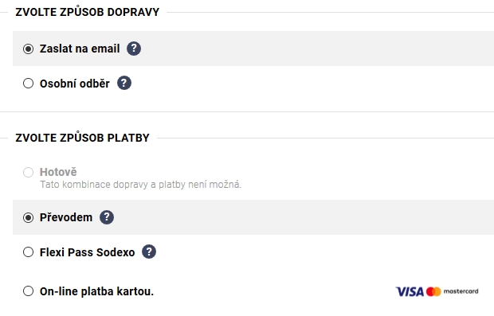Open help icon next to Flexi Pass Sodexo

[149, 252]
